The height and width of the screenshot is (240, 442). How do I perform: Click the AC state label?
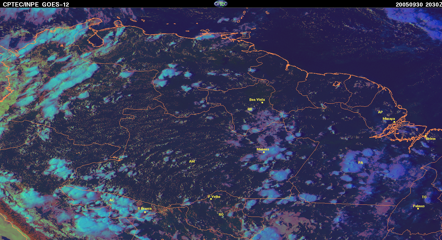click(112, 200)
